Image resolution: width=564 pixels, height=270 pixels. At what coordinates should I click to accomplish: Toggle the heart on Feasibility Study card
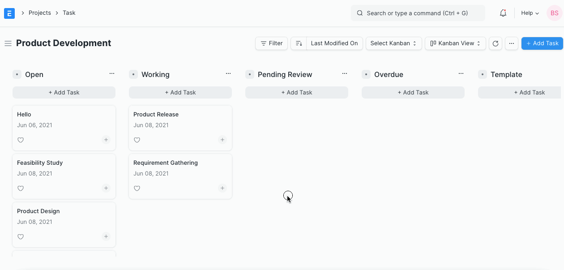tap(21, 188)
